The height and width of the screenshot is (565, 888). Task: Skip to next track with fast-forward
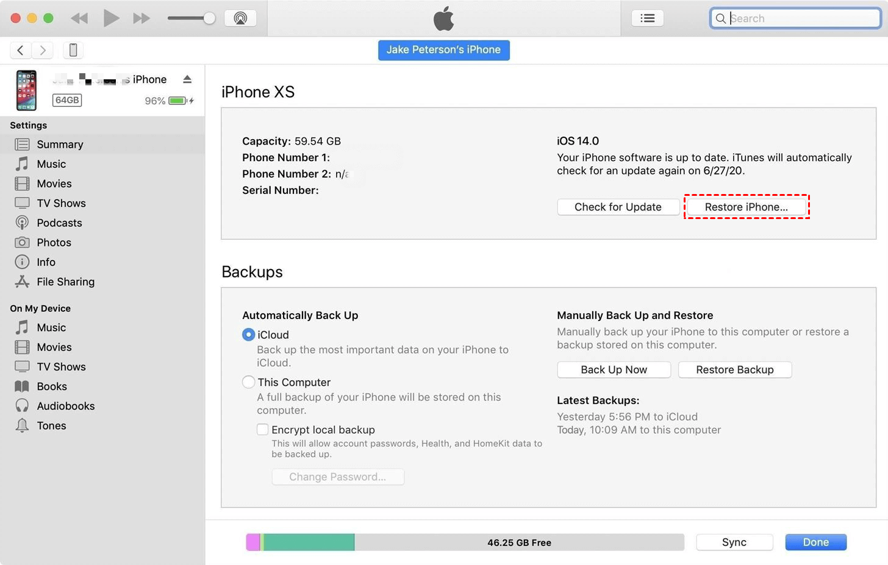pos(141,18)
